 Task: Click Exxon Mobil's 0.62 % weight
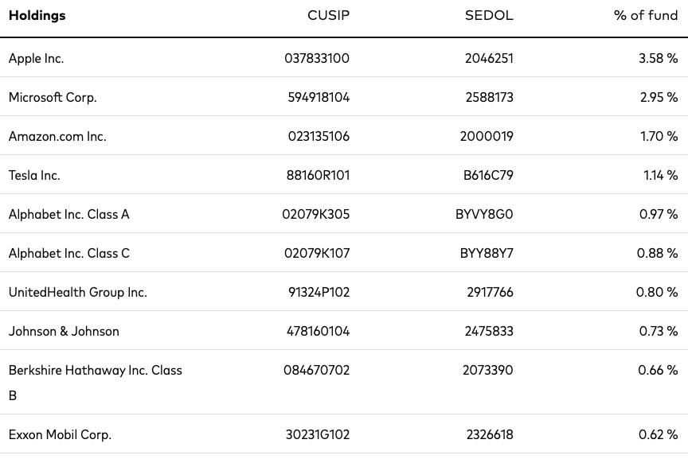point(659,434)
